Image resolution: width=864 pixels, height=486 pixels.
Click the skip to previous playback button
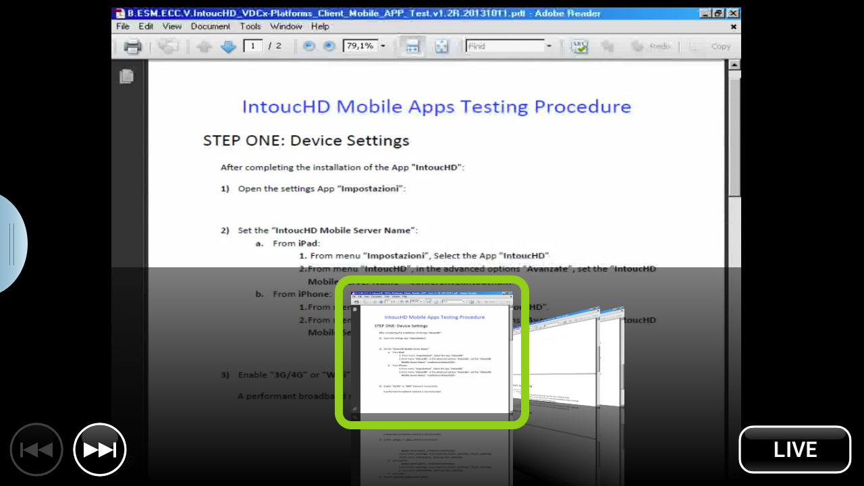(x=36, y=450)
